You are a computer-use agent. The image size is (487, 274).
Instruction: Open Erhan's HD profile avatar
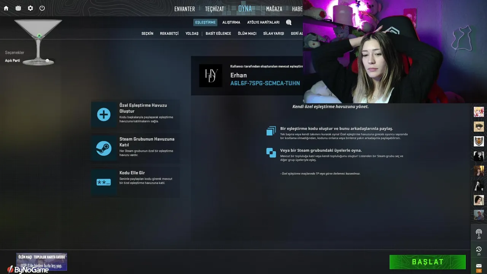click(211, 76)
